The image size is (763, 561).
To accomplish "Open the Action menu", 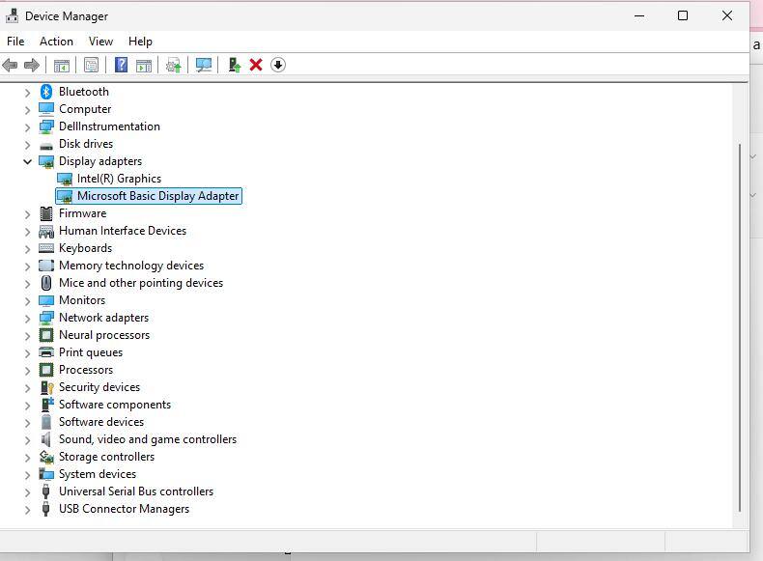I will click(56, 42).
